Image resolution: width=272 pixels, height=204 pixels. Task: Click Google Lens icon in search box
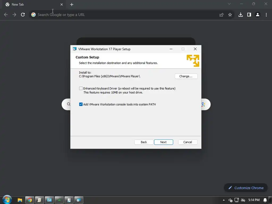pyautogui.click(x=203, y=104)
